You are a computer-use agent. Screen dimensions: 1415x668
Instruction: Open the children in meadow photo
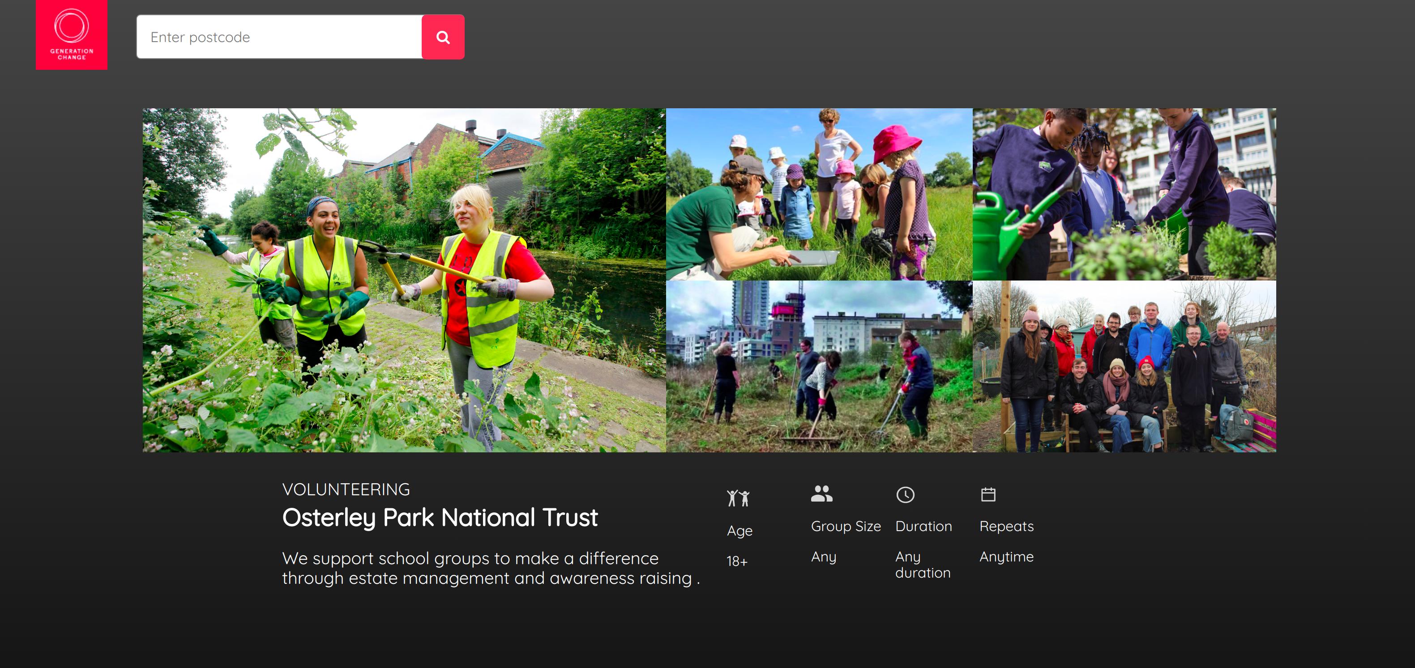click(818, 194)
